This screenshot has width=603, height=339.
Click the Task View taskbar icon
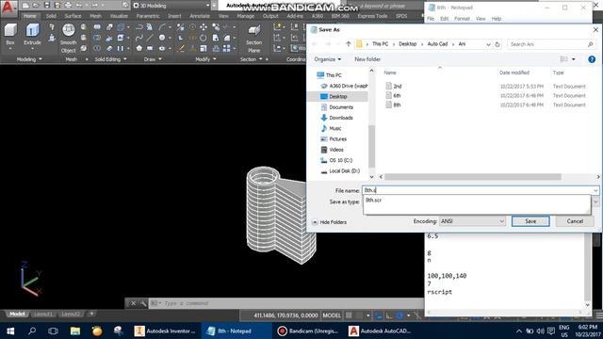(x=53, y=331)
